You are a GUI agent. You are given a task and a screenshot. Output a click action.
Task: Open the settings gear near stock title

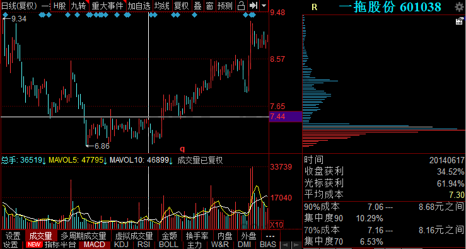(x=460, y=8)
